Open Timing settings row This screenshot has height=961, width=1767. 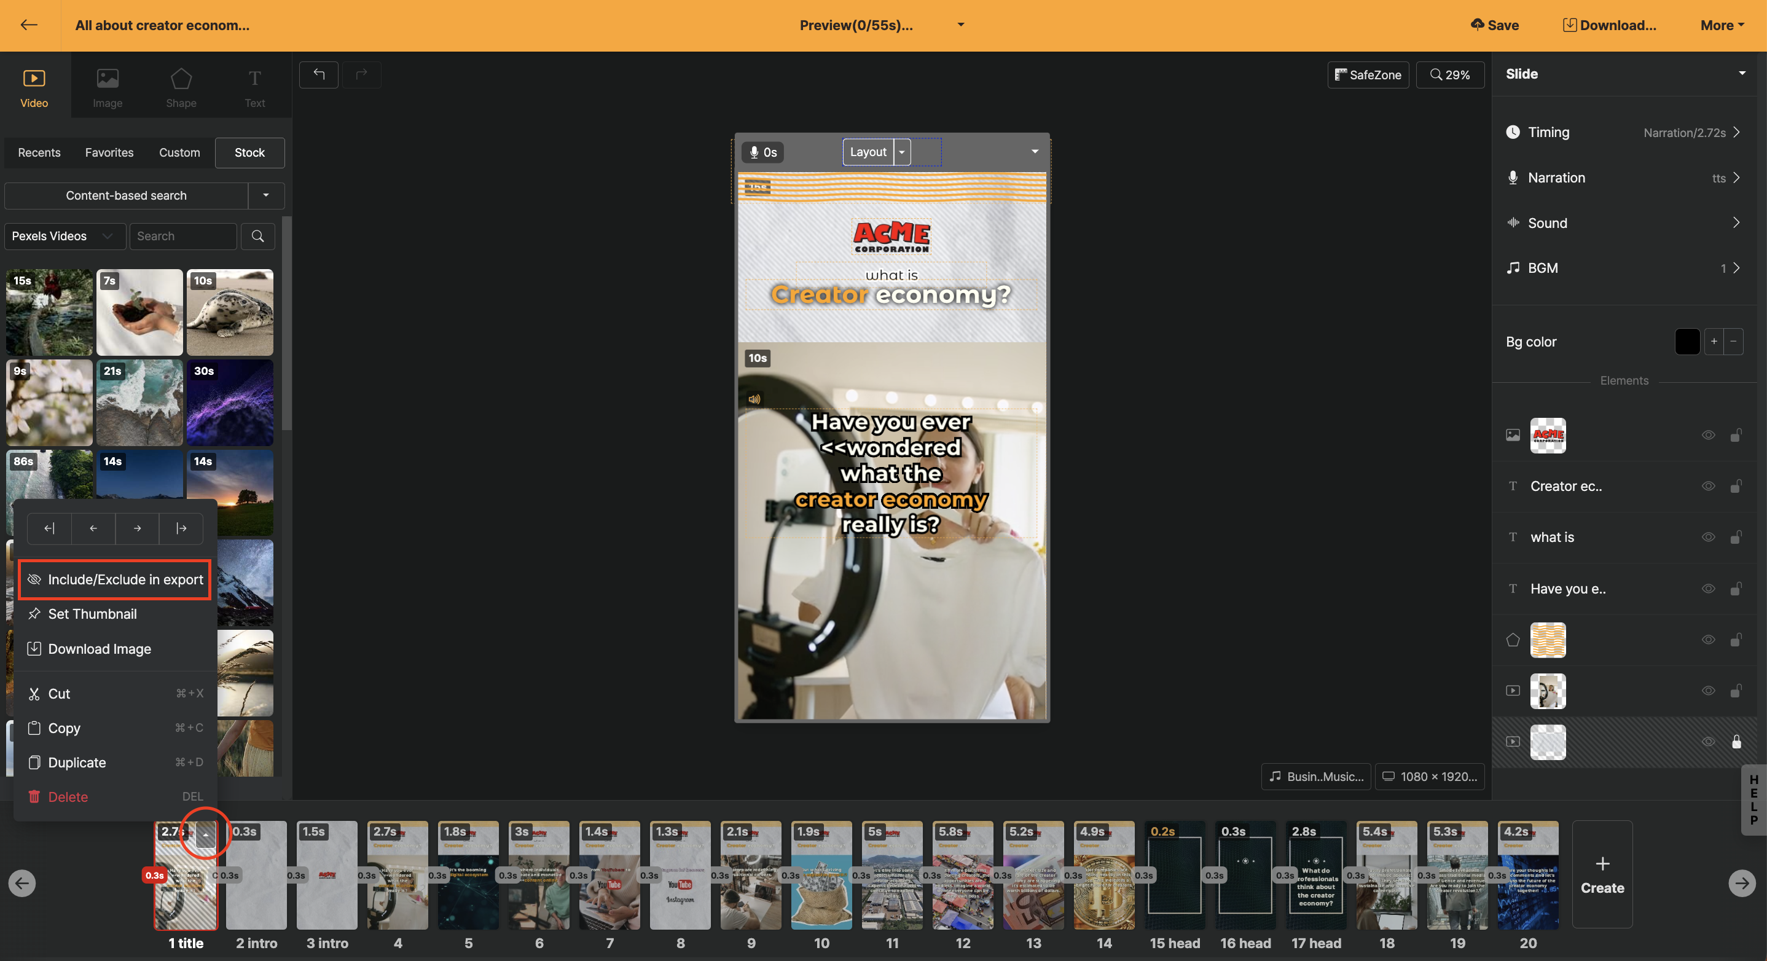(1624, 132)
